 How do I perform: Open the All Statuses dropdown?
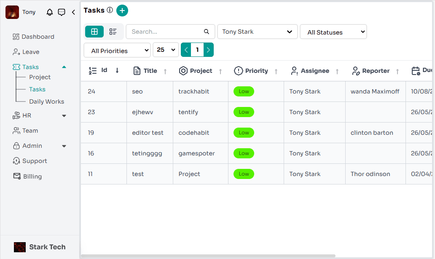point(333,32)
